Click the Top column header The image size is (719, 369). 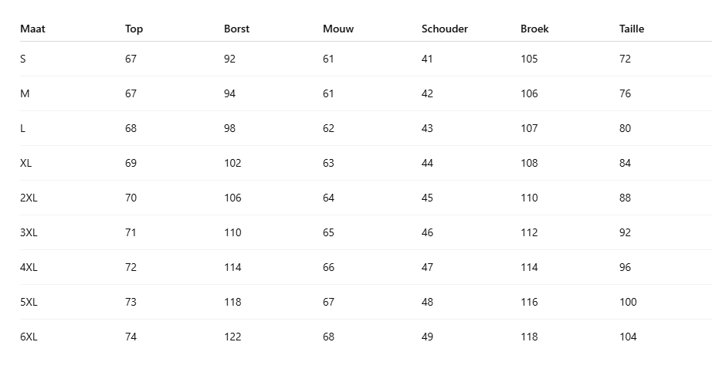point(134,29)
